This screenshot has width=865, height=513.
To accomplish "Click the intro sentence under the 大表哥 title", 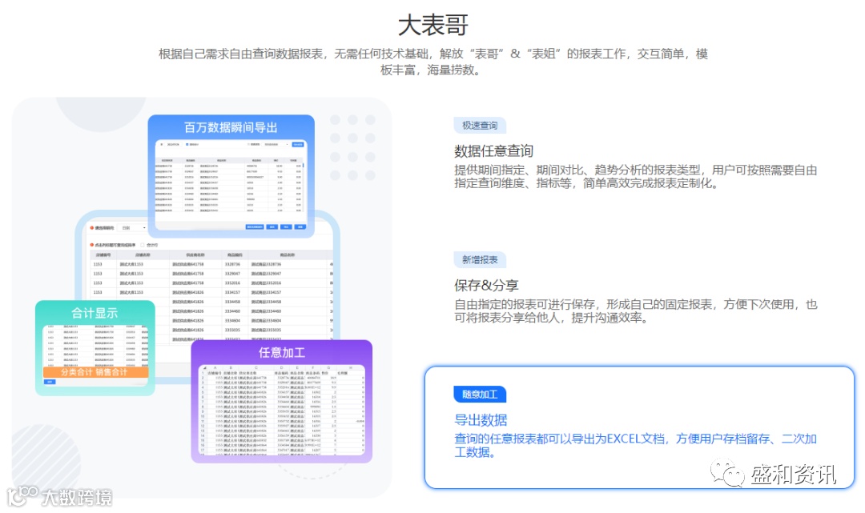I will tap(433, 62).
